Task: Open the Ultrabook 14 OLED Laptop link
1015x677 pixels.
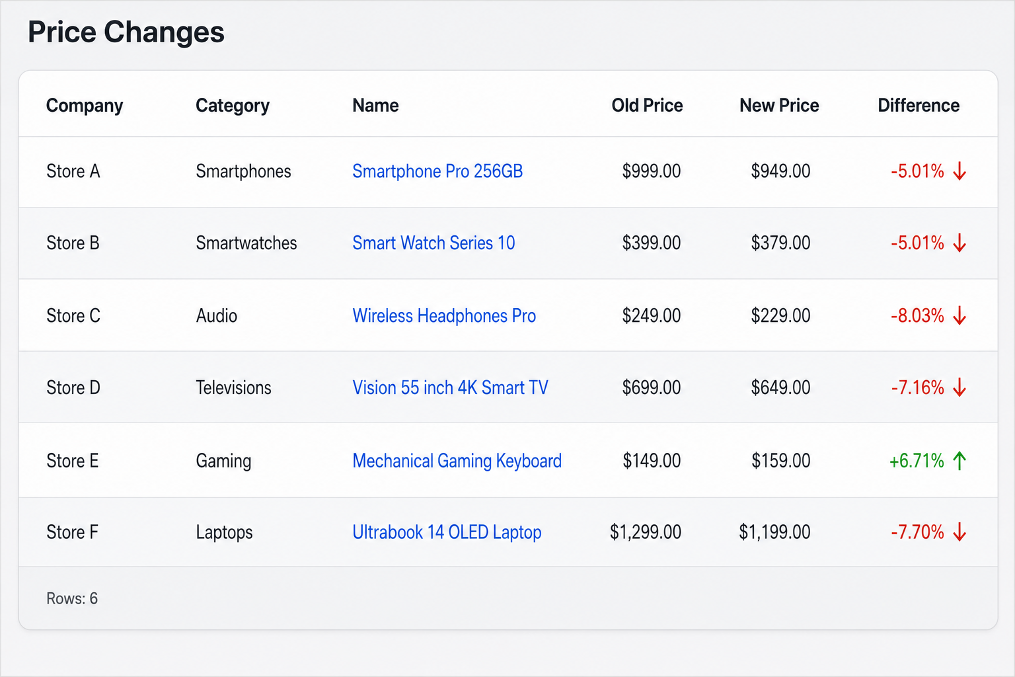Action: [447, 532]
